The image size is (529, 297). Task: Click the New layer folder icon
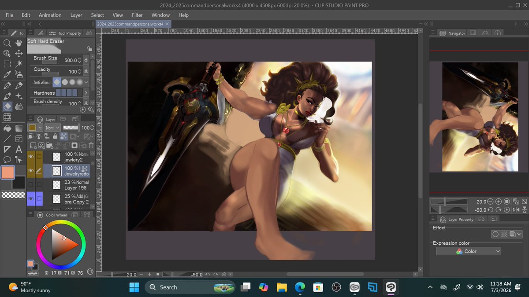pos(49,145)
